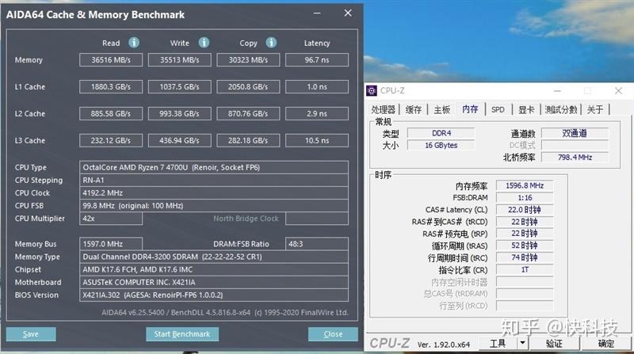The image size is (634, 354).
Task: Click the DRAM:FSB Ratio field 48:3
Action: 317,244
